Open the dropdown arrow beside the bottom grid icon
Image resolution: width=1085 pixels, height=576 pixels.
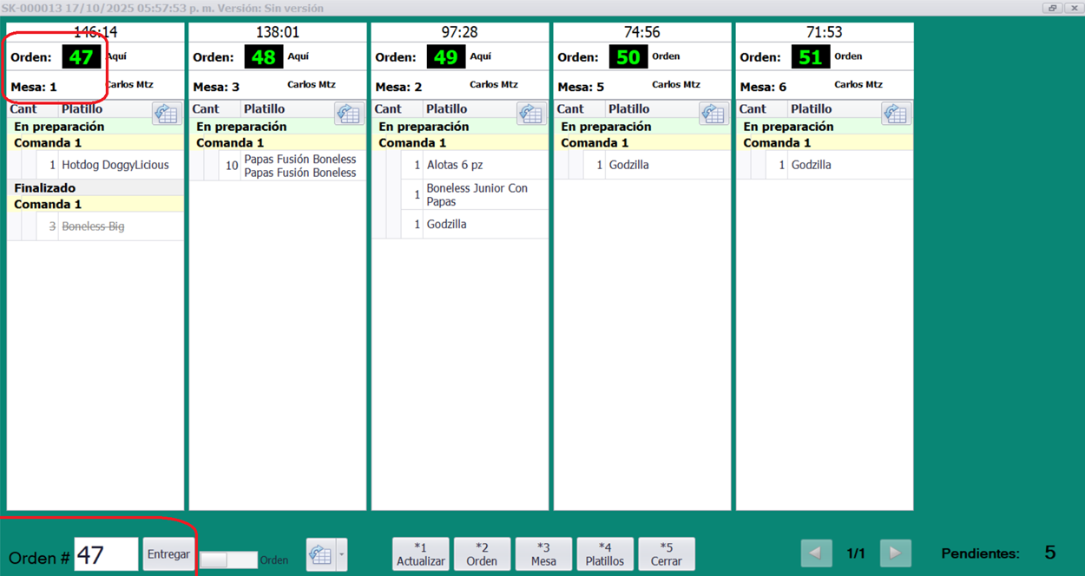pos(341,555)
